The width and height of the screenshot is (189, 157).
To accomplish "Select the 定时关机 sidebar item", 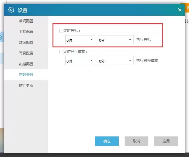I will coord(26,75).
